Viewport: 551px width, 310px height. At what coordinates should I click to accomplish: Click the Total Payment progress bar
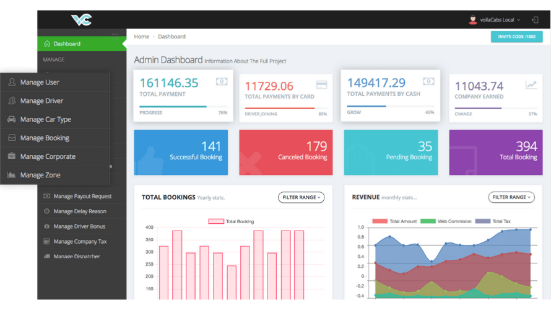pyautogui.click(x=183, y=106)
